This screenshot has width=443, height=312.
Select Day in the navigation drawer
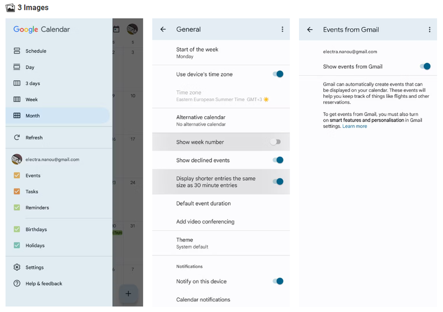[59, 67]
